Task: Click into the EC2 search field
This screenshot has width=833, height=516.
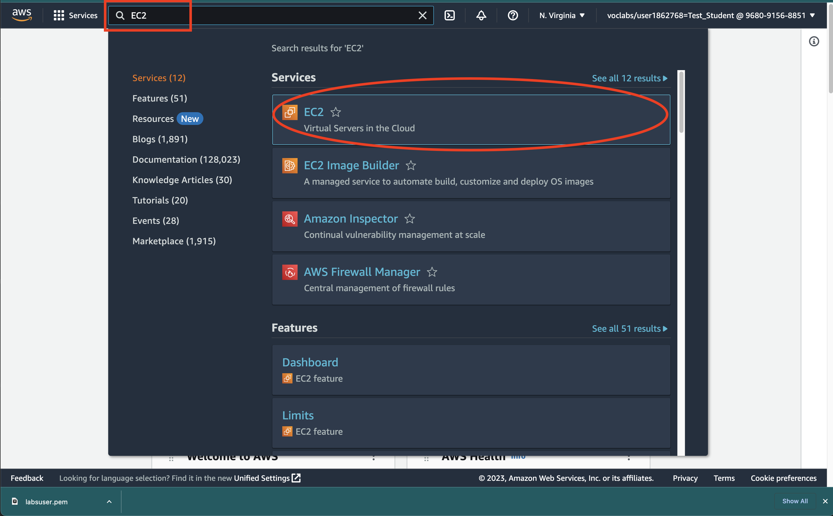Action: pyautogui.click(x=266, y=15)
